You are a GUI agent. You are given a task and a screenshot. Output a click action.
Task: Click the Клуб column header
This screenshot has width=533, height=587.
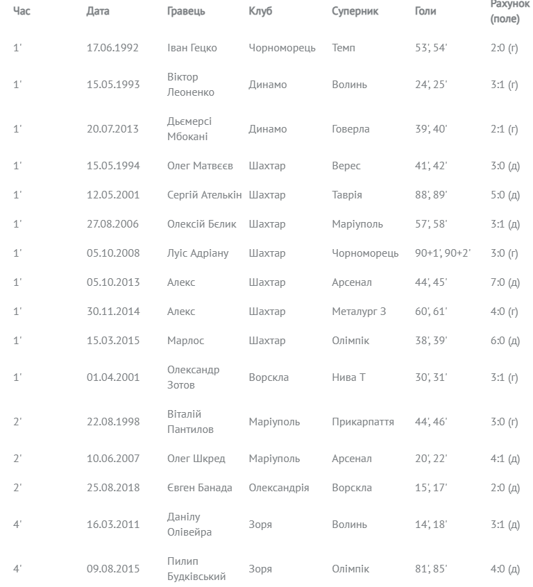click(260, 12)
